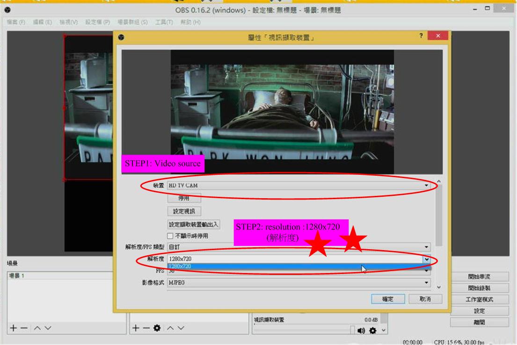Click properties dialog scrollbar down arrow

click(x=438, y=287)
